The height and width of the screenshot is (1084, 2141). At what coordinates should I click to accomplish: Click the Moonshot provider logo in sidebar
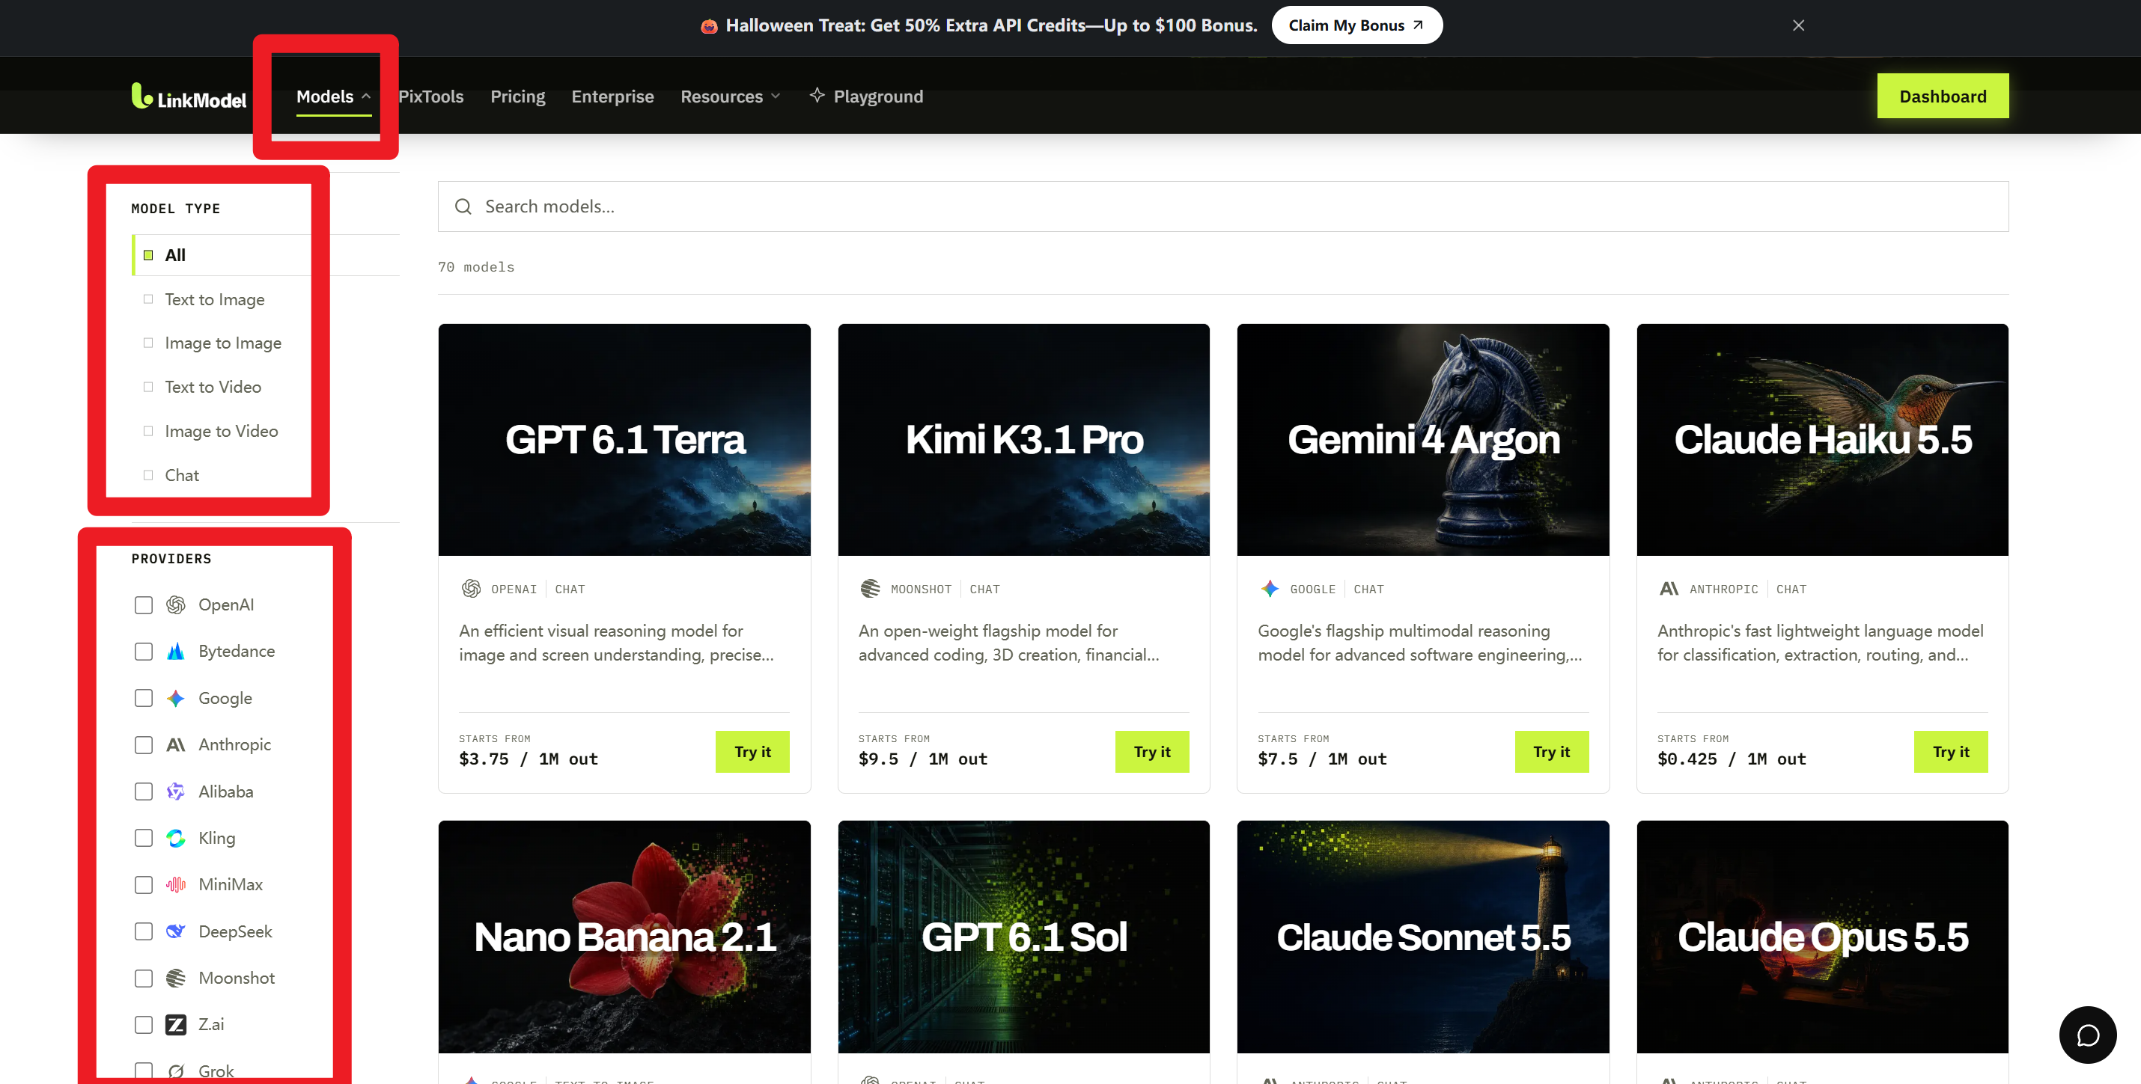click(175, 978)
